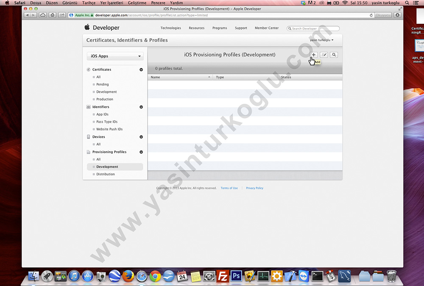
Task: Go forward in Safari history
Action: coord(33,15)
